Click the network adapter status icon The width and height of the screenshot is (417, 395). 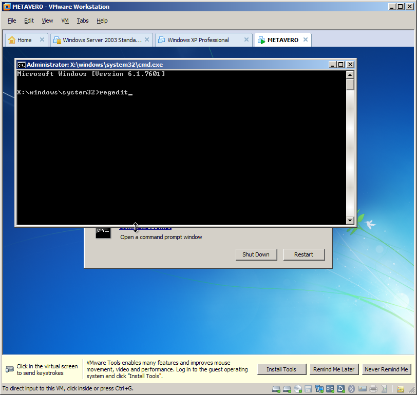(319, 389)
